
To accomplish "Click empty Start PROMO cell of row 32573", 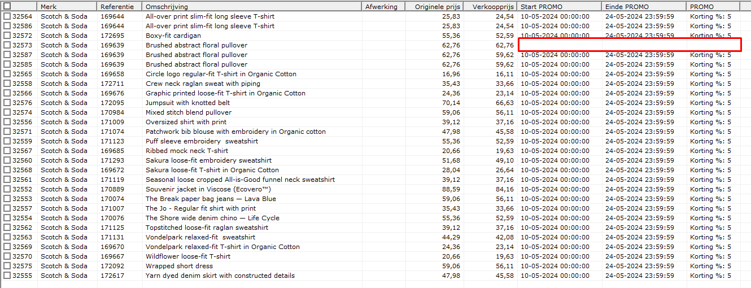I will coord(560,45).
